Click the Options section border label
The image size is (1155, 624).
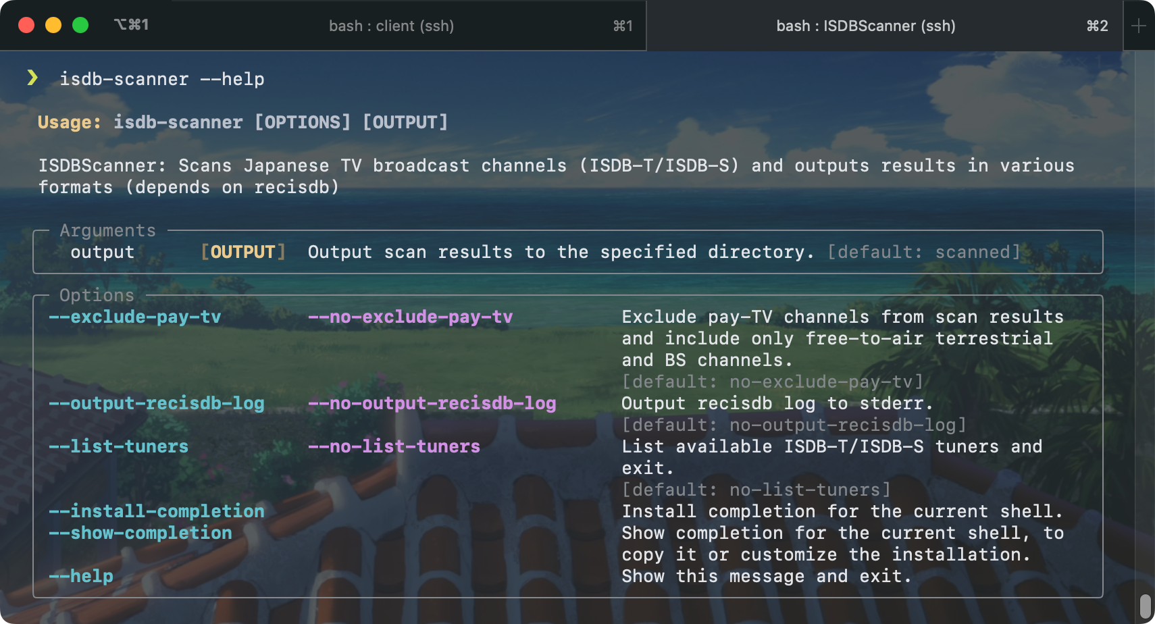[x=97, y=295]
